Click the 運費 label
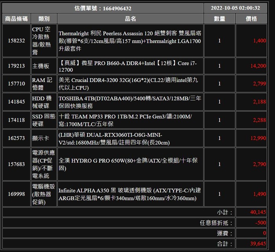Viewport: 275px width, 252px height. 225,233
